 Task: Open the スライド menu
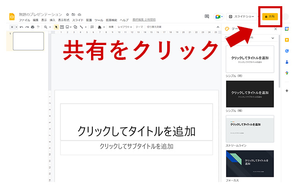click(x=77, y=20)
